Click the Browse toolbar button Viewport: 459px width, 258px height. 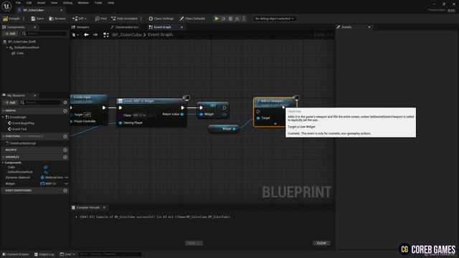[x=57, y=19]
